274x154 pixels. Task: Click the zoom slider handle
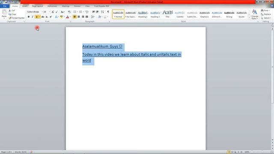point(262,152)
